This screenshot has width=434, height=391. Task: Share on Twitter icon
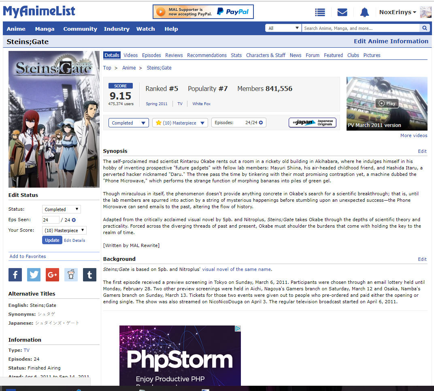34,275
